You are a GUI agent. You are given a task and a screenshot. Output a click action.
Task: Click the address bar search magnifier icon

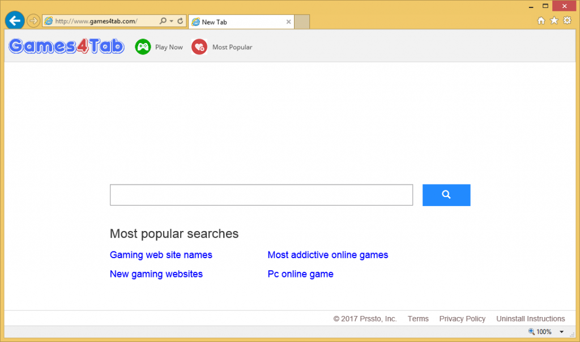tap(163, 21)
